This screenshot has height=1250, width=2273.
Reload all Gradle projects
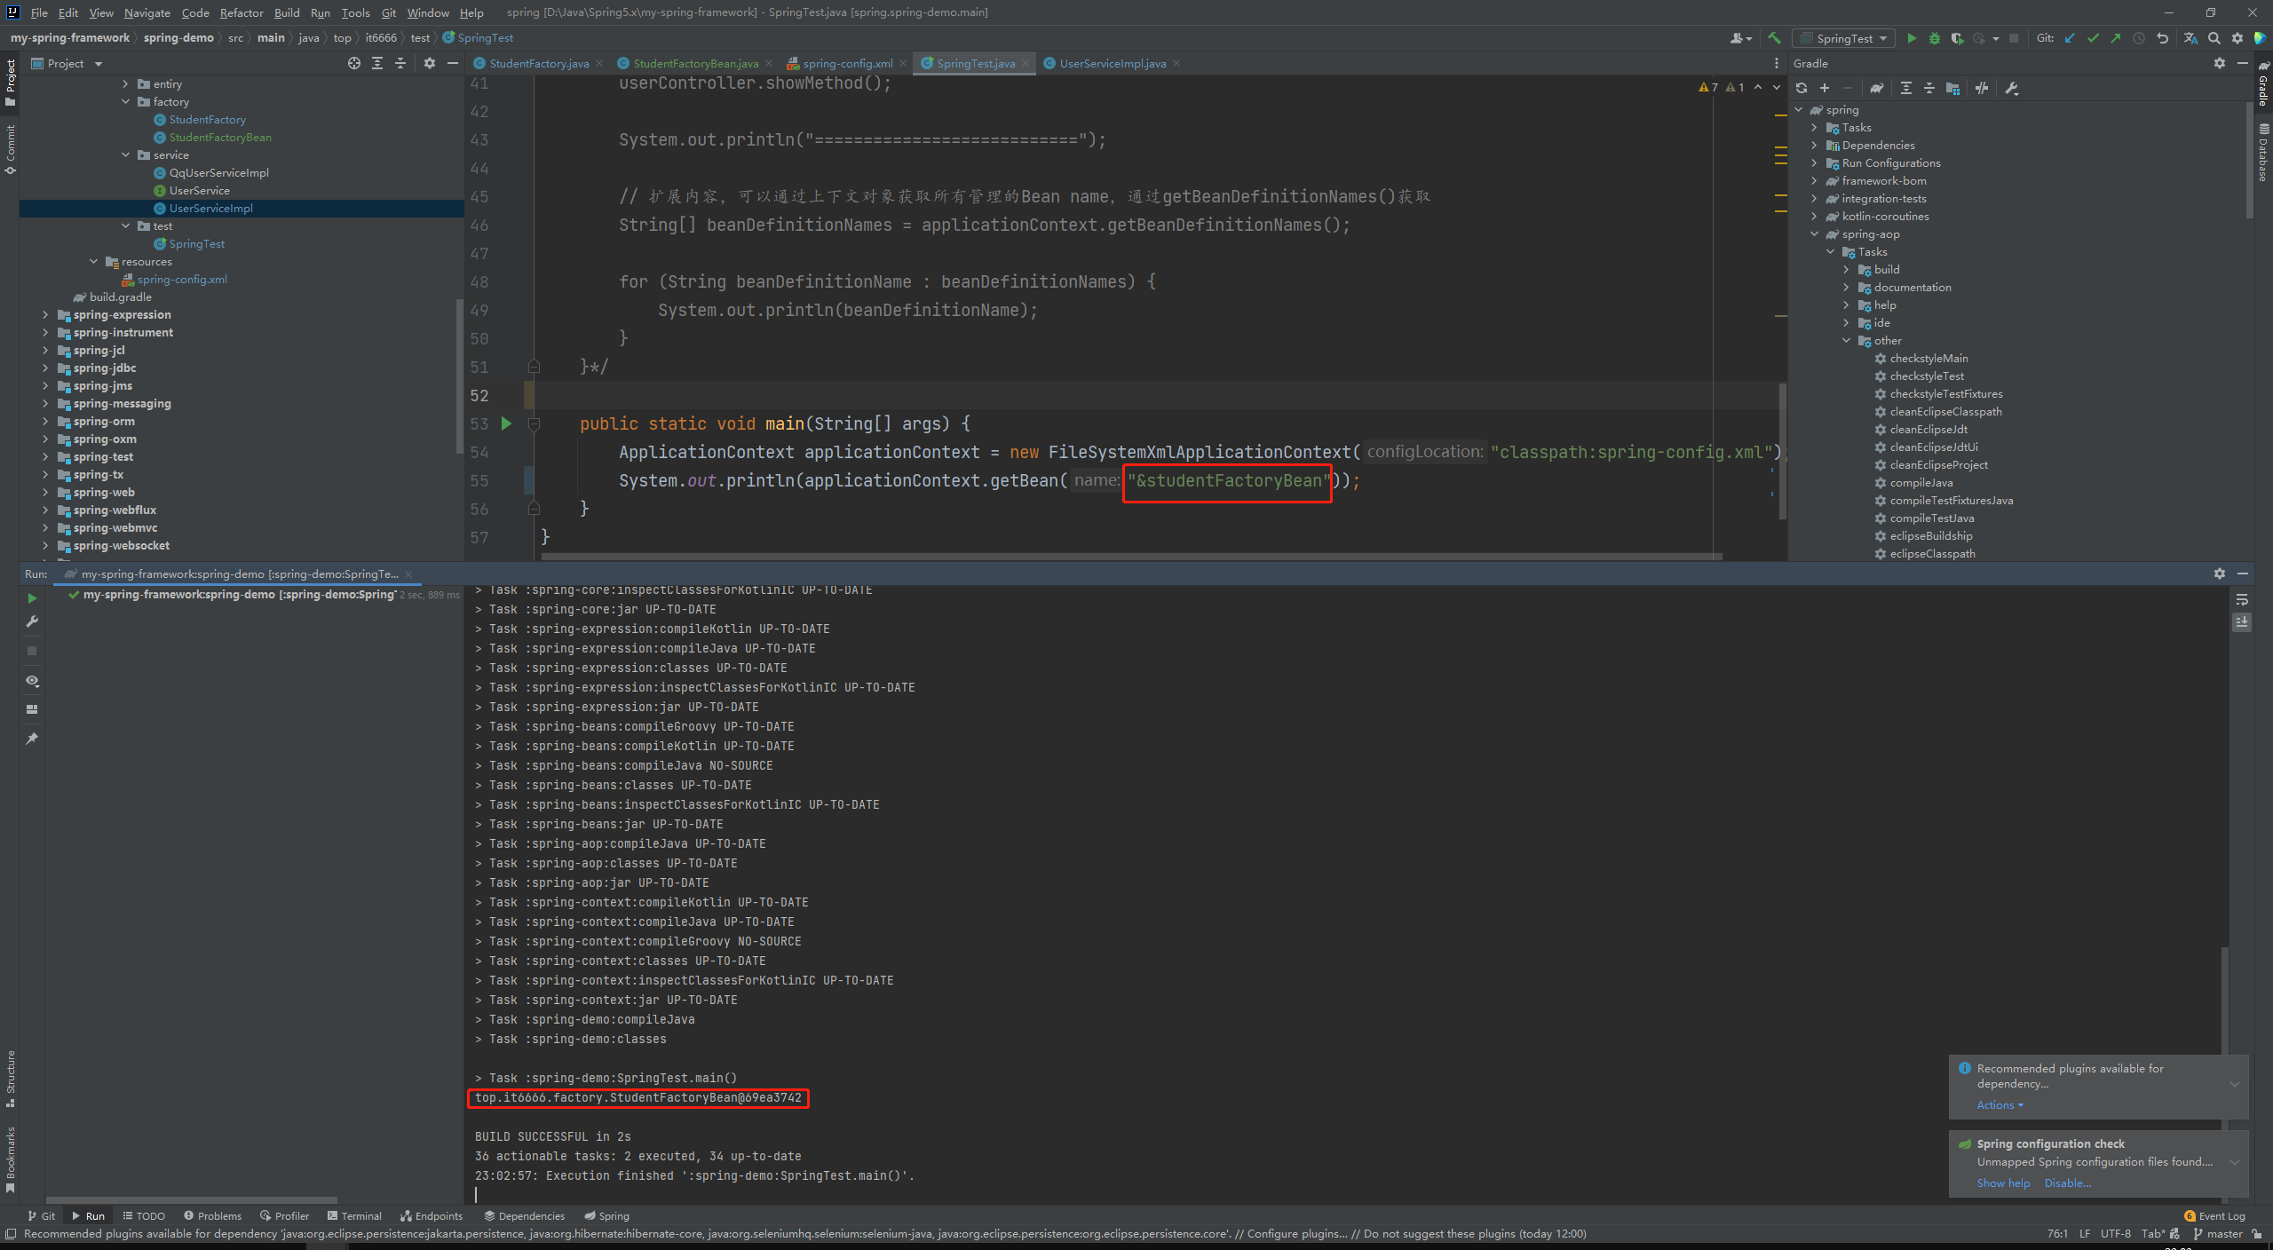pyautogui.click(x=1802, y=88)
